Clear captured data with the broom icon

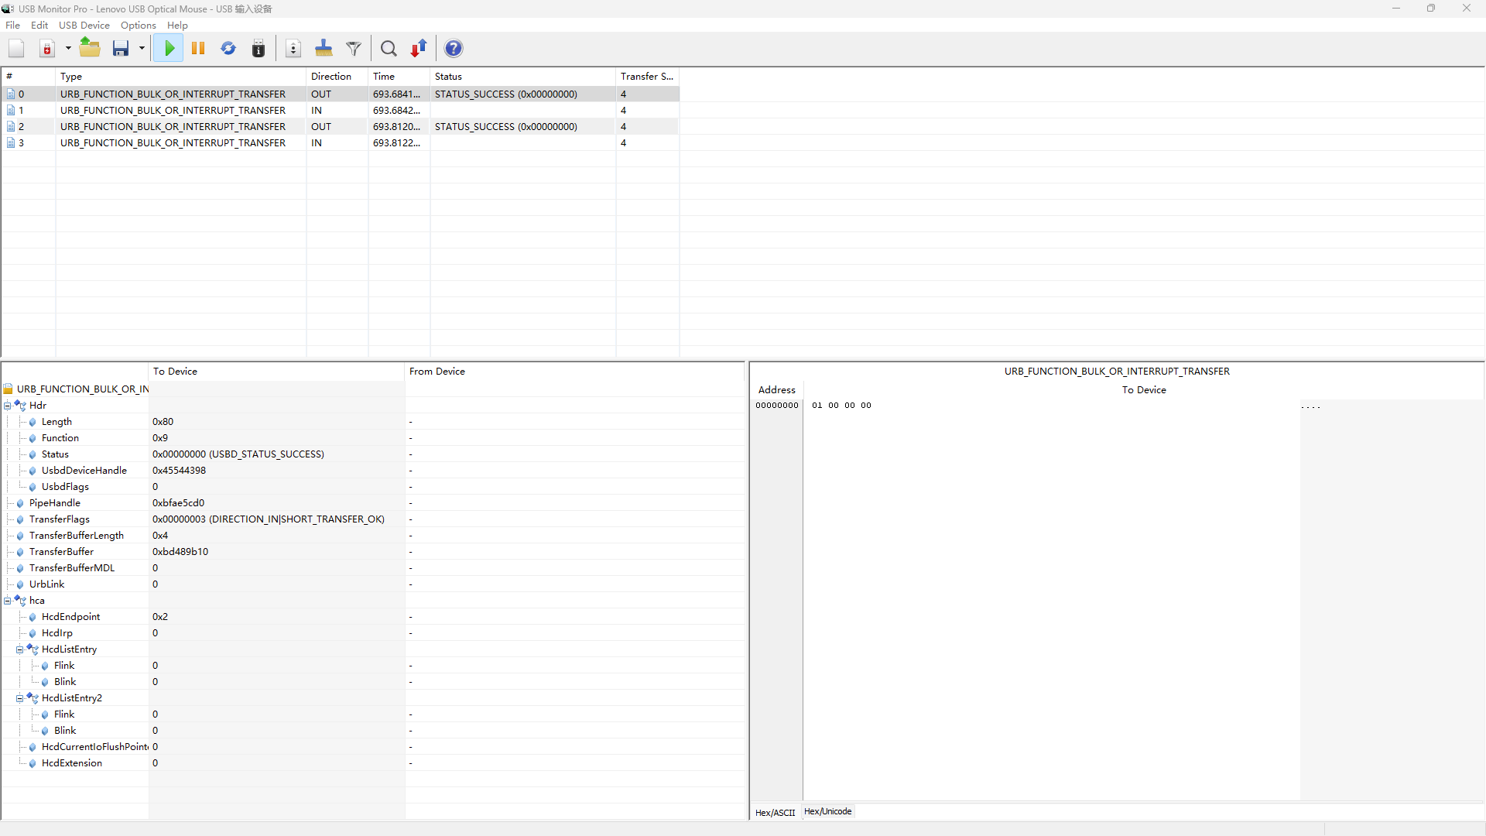pos(324,49)
